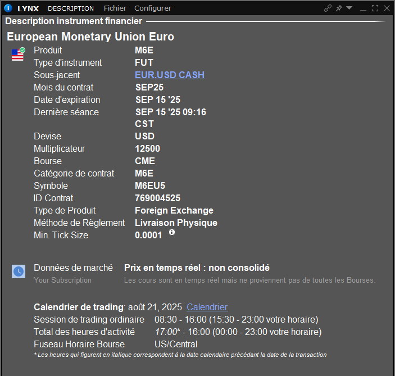Click the tick size value '0.0001'
Viewport: 395px width, 376px height.
click(148, 235)
